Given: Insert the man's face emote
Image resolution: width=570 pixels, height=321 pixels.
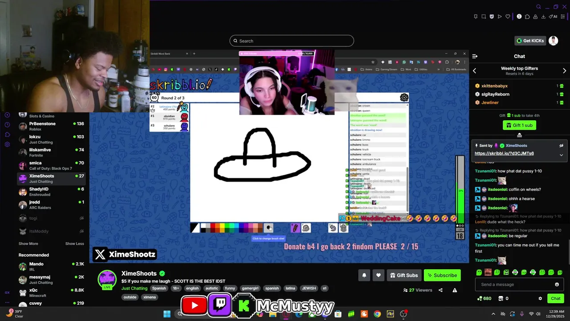Looking at the screenshot, I should 488,272.
